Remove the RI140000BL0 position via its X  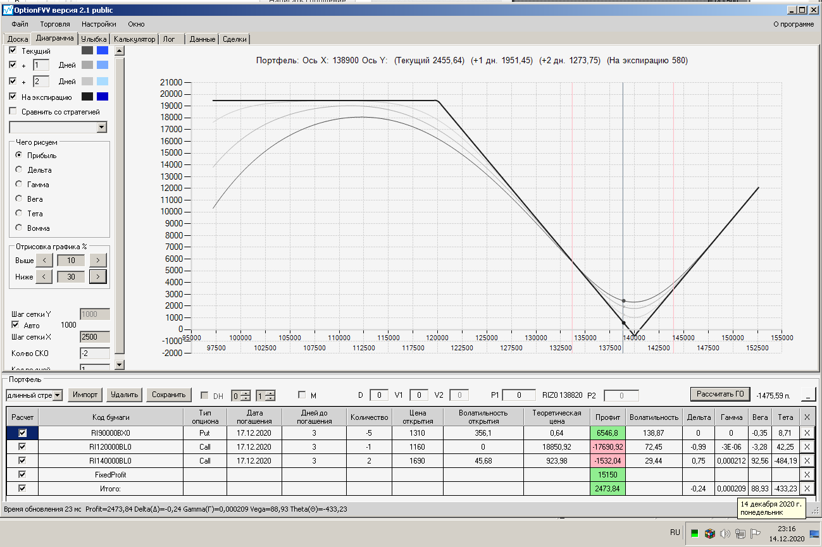806,460
